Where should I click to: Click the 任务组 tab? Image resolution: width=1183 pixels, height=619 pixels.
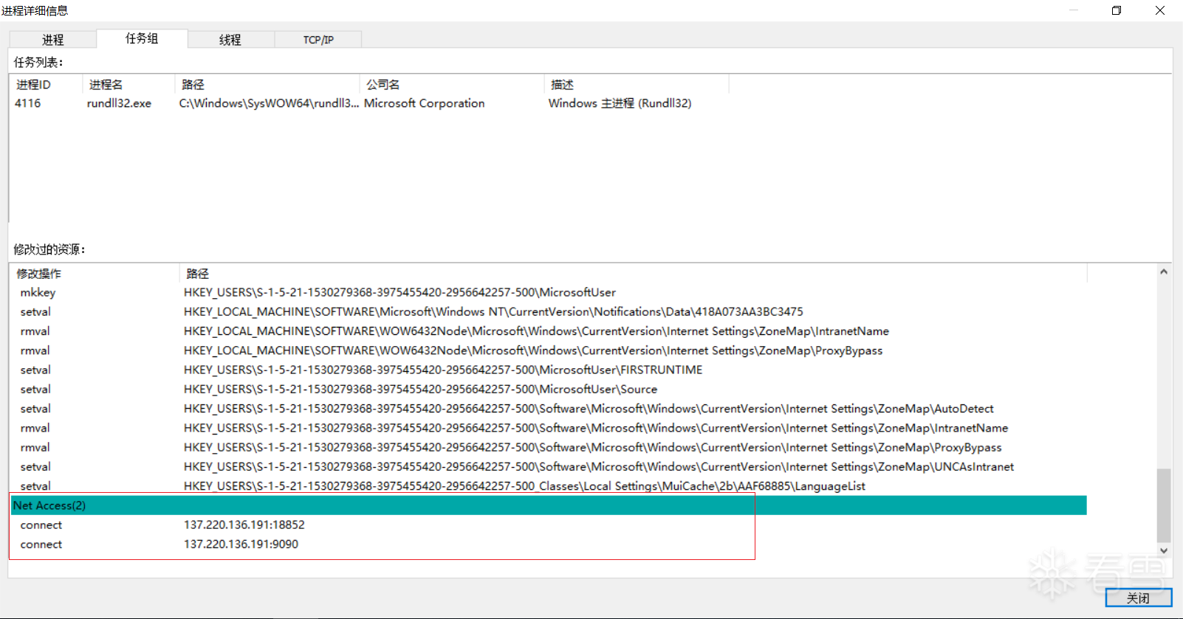(142, 38)
